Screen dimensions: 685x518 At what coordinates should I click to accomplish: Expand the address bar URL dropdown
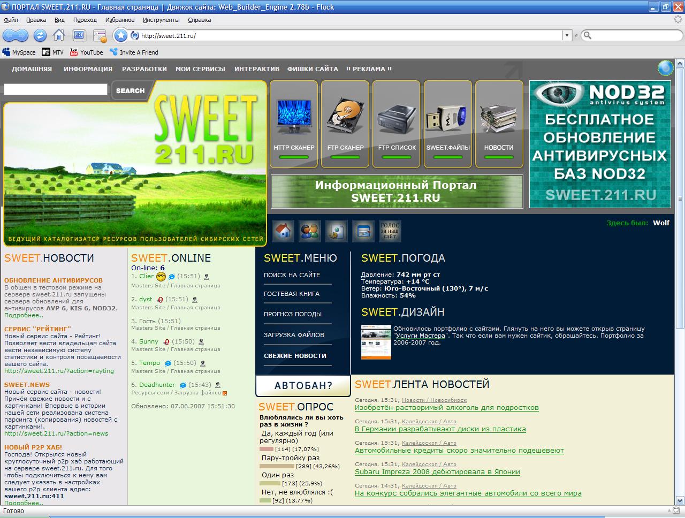(x=567, y=36)
